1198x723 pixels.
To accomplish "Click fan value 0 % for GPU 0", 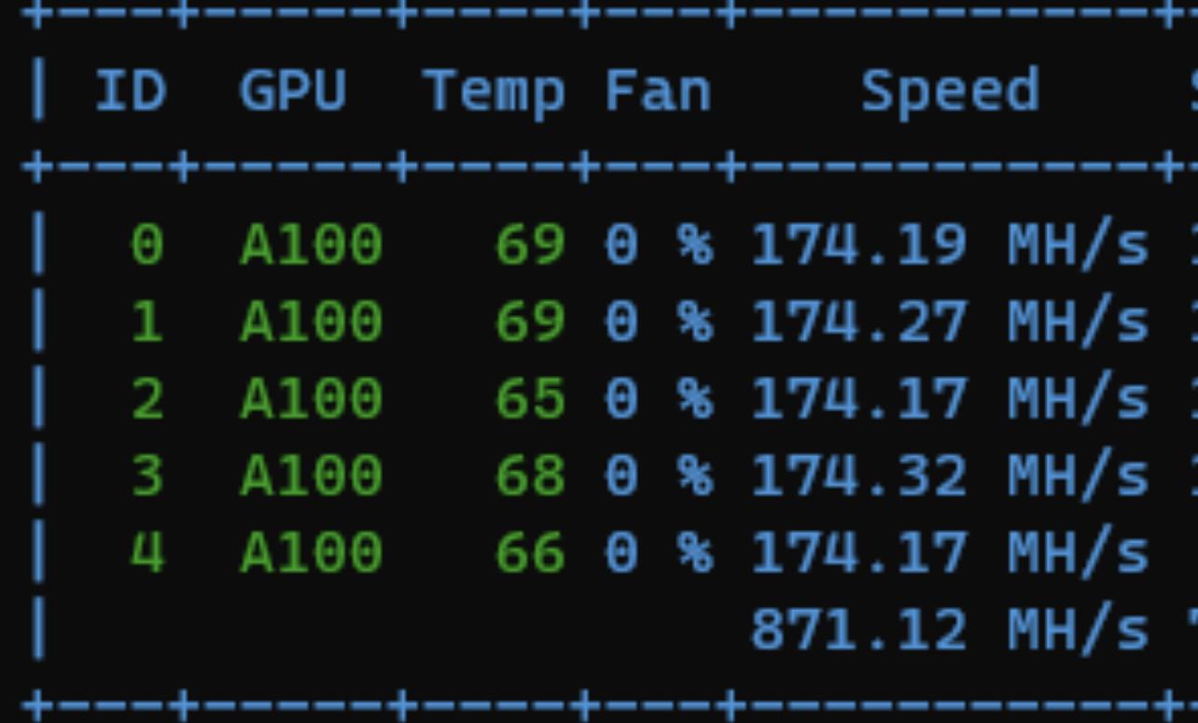I will (659, 246).
